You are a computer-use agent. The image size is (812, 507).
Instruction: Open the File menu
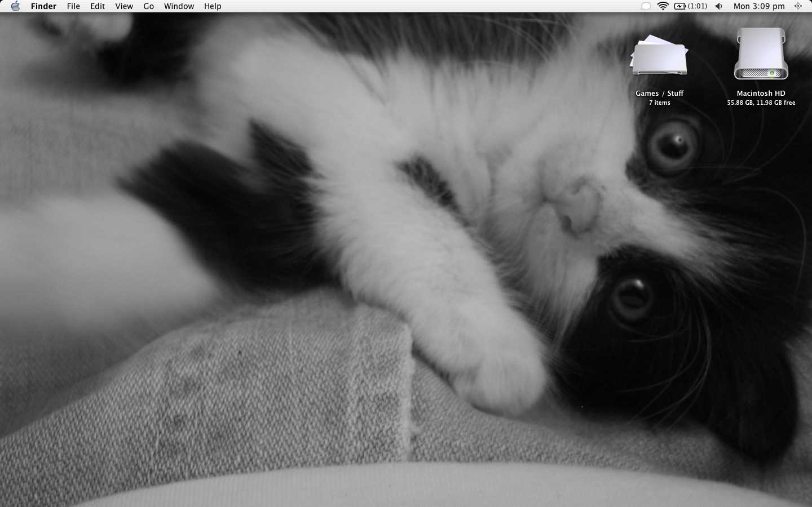73,6
